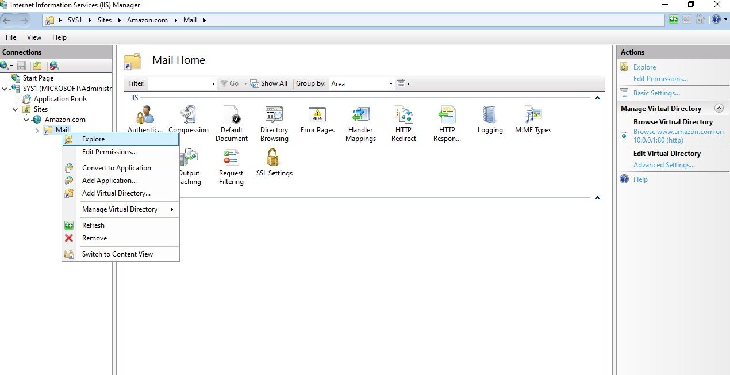Click the Up folder icon in Connections toolbar
Viewport: 730px width, 375px height.
pyautogui.click(x=37, y=66)
